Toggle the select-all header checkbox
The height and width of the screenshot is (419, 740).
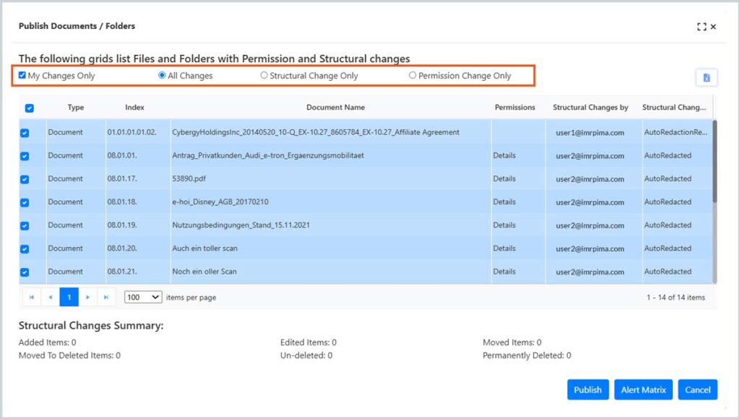point(30,108)
